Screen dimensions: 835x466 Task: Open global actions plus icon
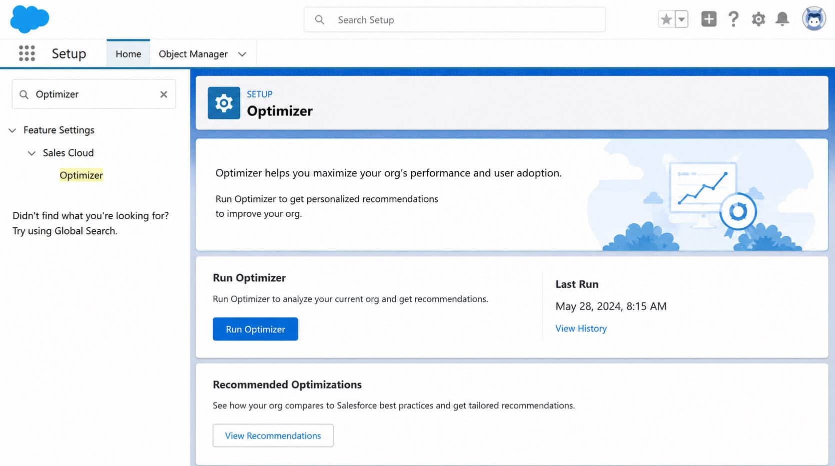coord(709,19)
